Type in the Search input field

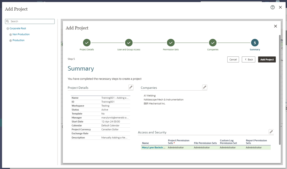tap(32, 21)
